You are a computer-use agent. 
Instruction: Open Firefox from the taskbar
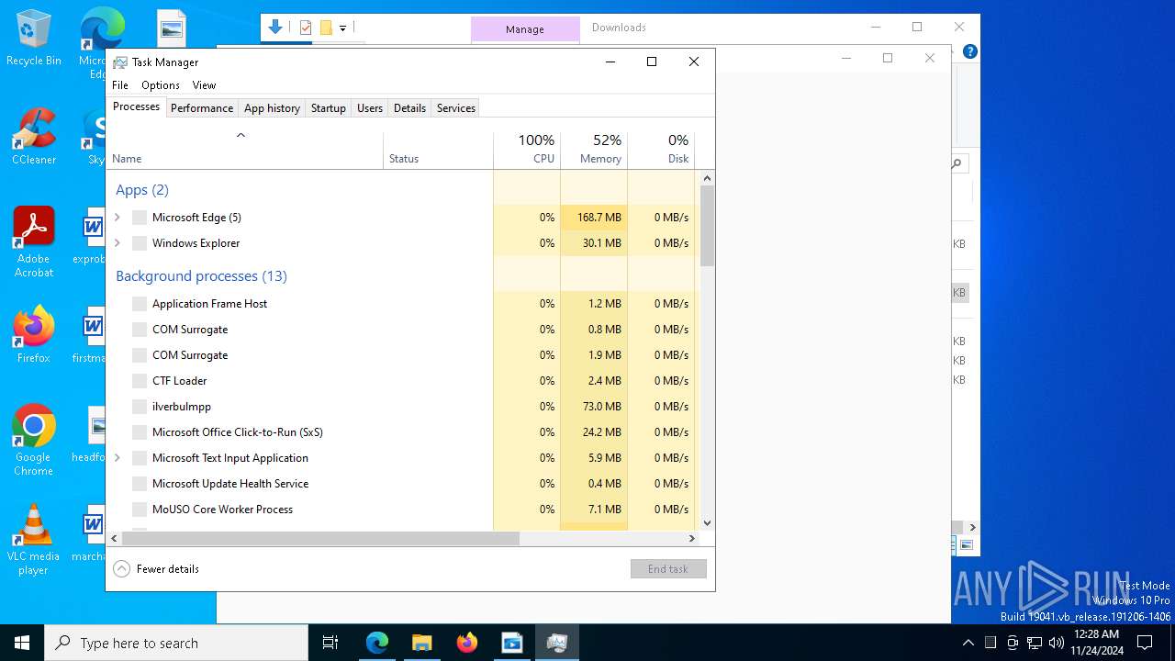467,643
